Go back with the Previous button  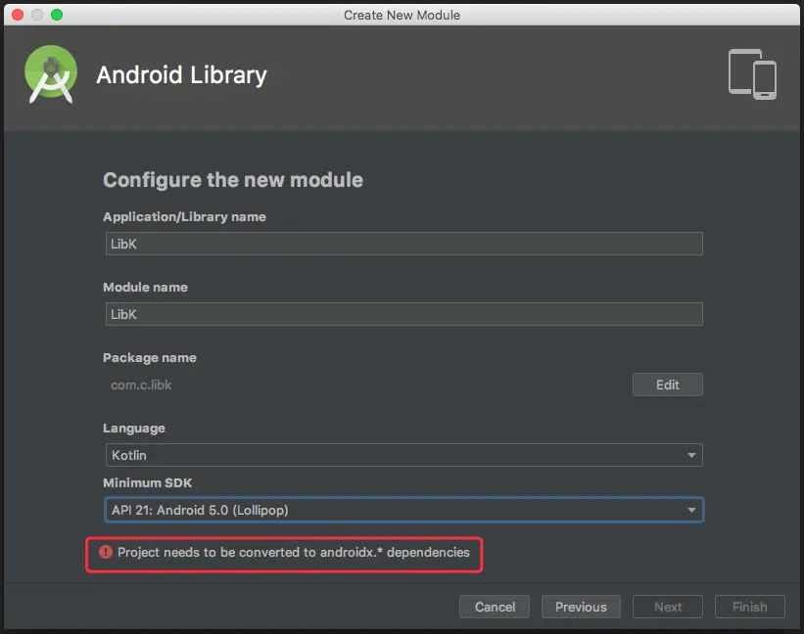coord(581,607)
